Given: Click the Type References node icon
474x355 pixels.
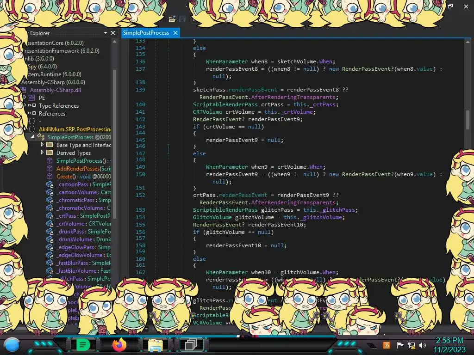Looking at the screenshot, I should tap(32, 105).
